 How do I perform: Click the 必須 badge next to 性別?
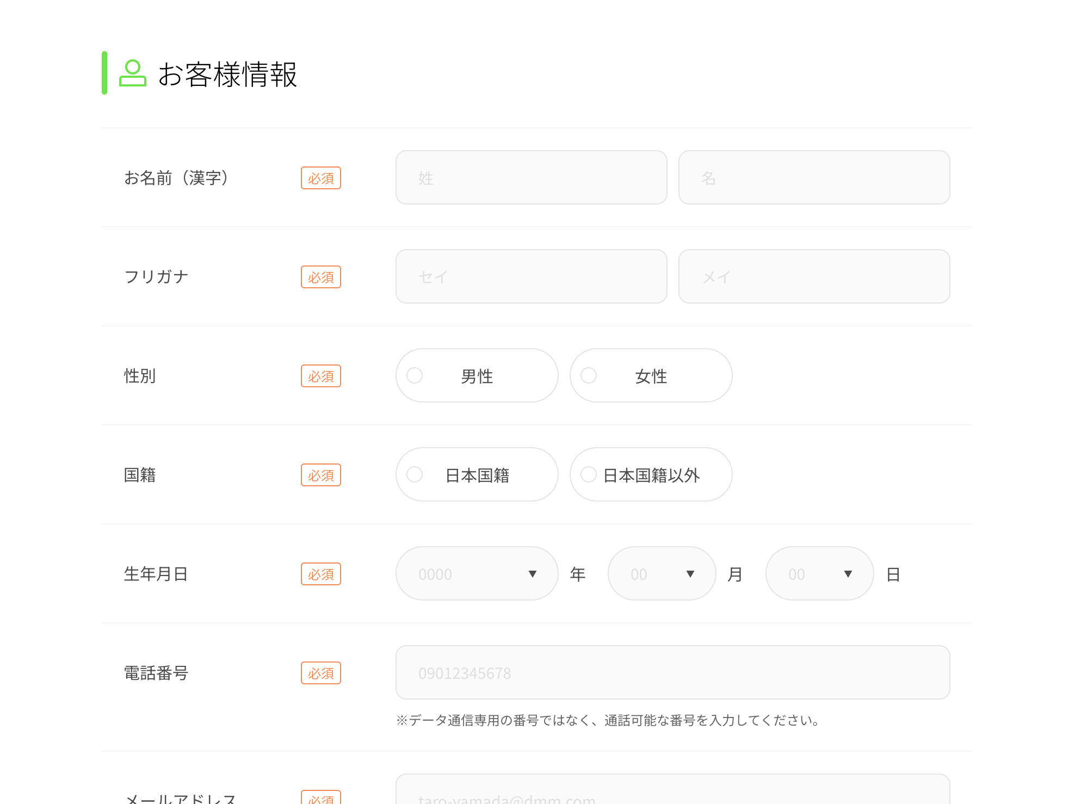pyautogui.click(x=321, y=376)
